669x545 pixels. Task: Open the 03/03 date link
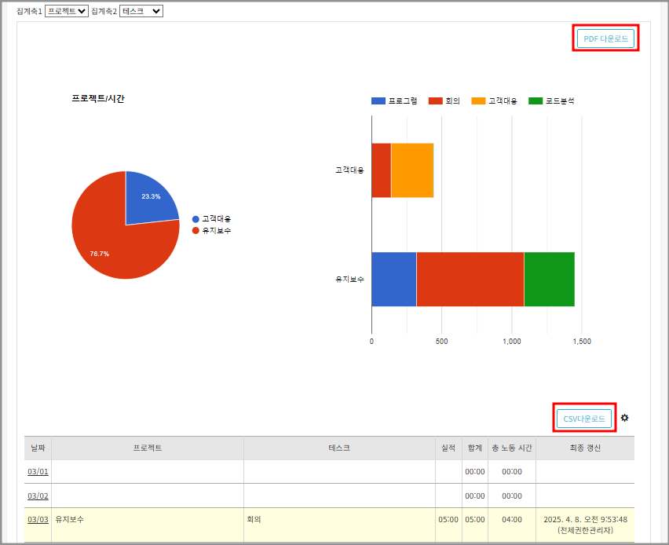(x=38, y=519)
